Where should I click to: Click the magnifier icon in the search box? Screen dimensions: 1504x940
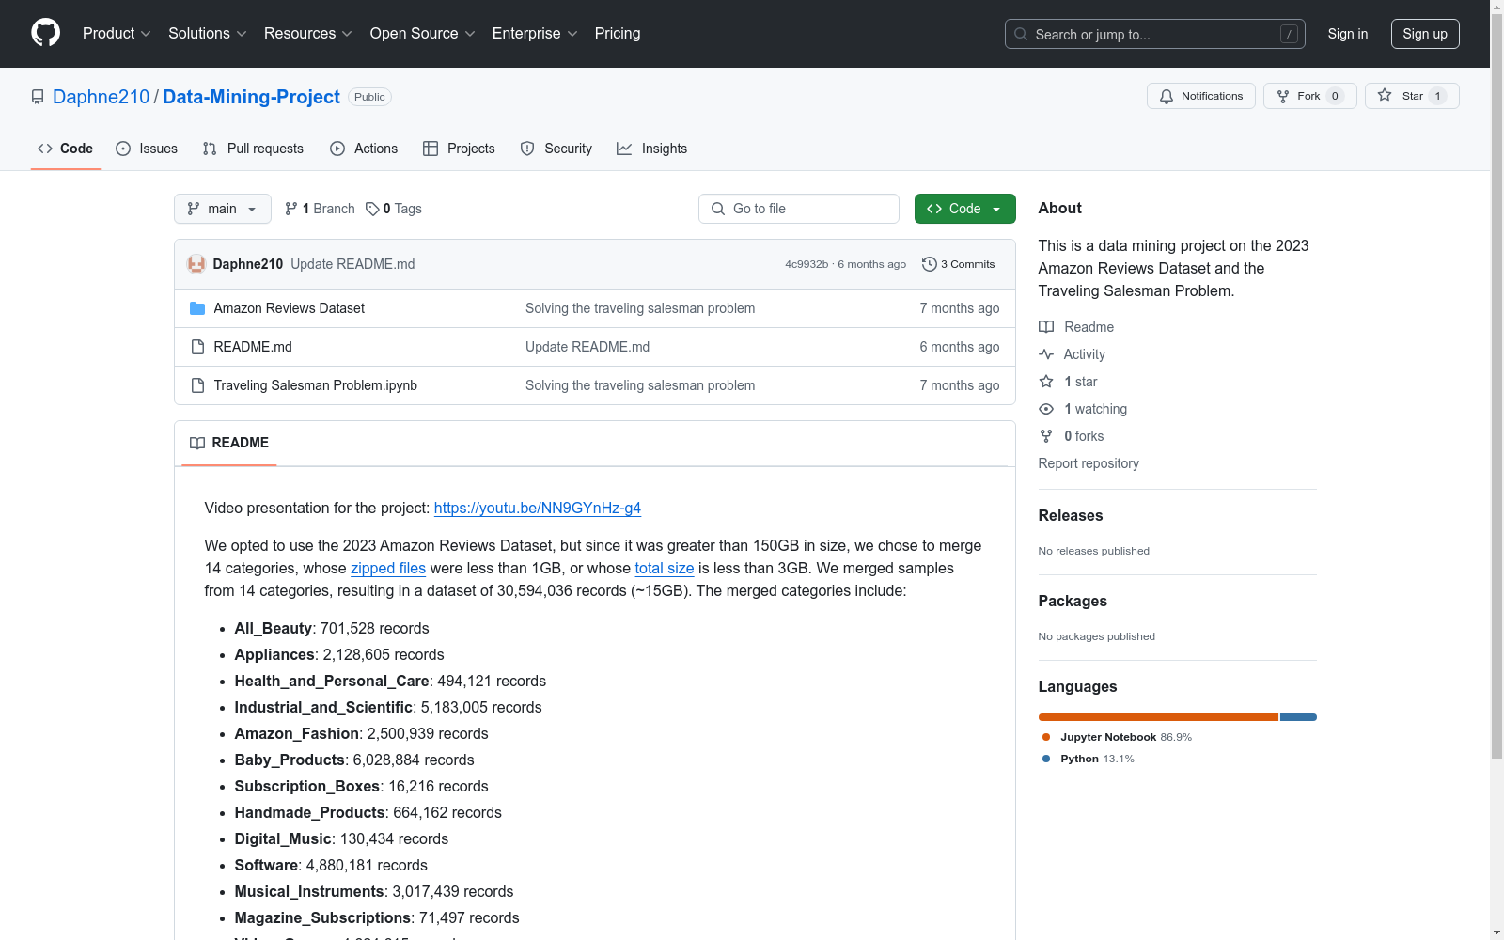(x=1021, y=34)
